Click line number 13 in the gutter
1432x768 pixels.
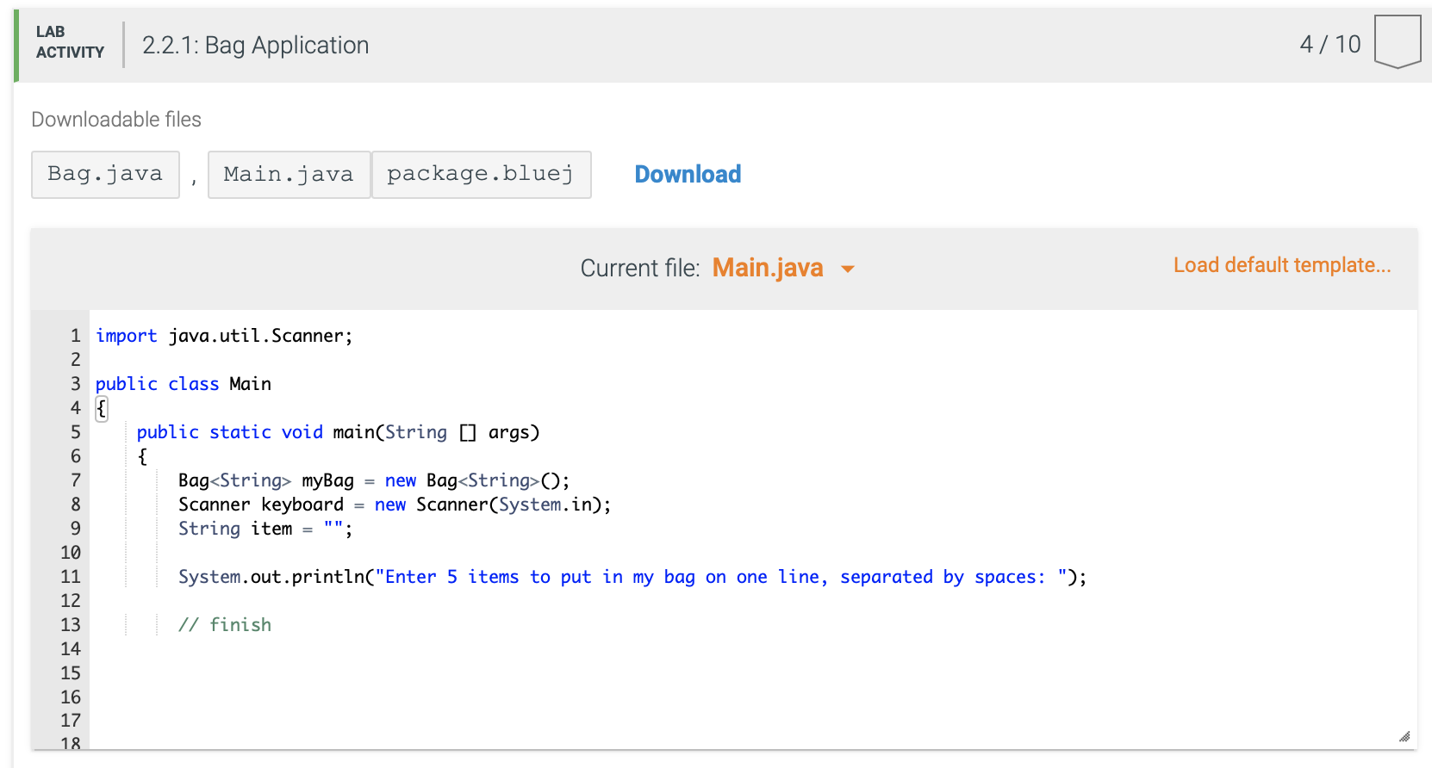(x=71, y=625)
